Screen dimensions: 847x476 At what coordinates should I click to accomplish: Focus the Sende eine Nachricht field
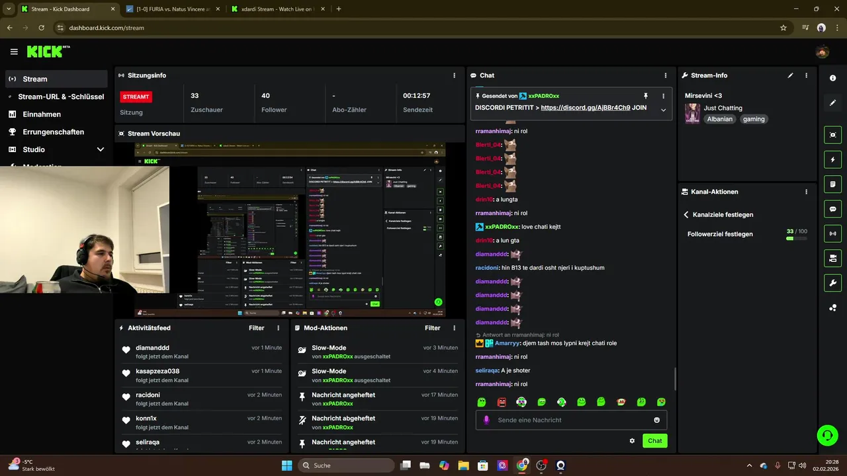tap(571, 420)
